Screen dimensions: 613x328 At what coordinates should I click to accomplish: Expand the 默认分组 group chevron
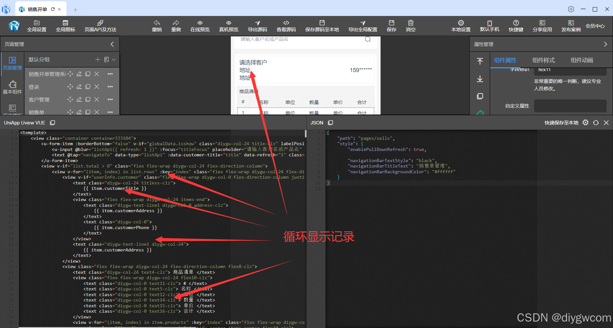tap(114, 59)
